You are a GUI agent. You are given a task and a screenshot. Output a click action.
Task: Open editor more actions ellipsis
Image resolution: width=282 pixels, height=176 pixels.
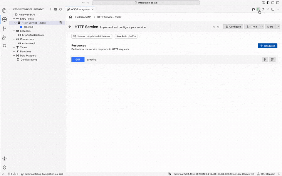point(278,9)
